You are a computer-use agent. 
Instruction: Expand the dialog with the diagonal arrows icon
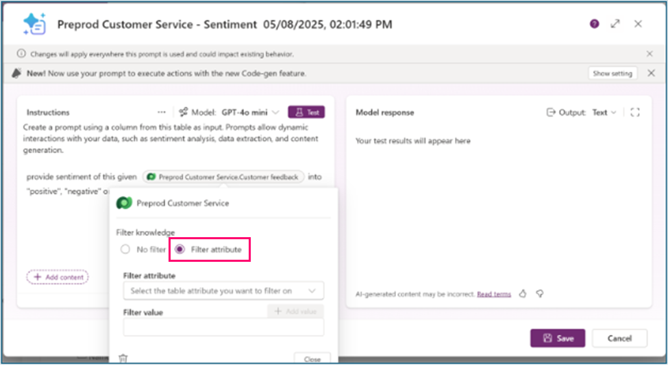coord(615,24)
